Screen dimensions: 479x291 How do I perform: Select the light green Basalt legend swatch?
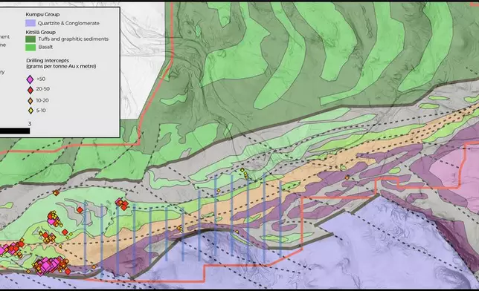(x=30, y=48)
